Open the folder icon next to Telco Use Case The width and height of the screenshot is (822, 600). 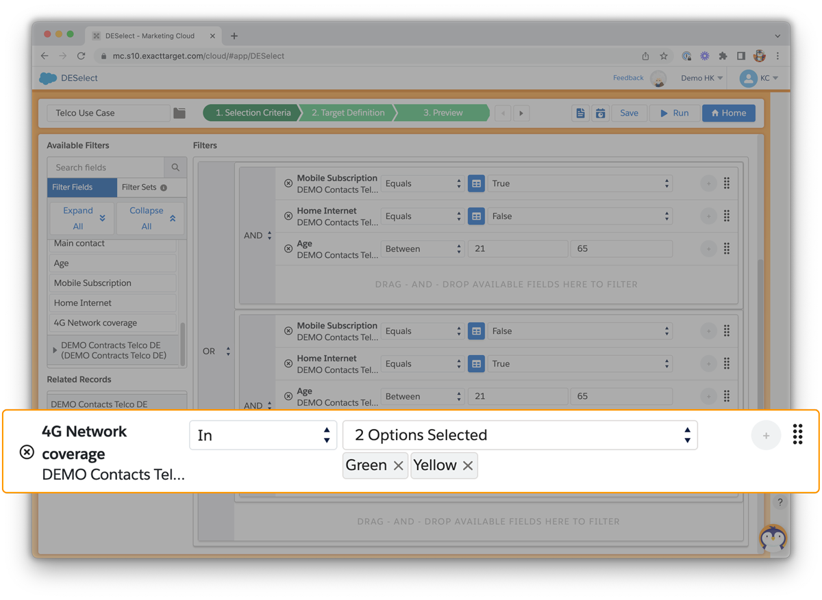179,113
